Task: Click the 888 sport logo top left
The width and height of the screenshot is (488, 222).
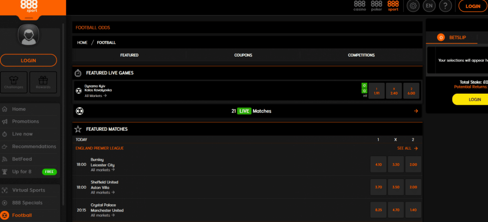Action: (30, 7)
